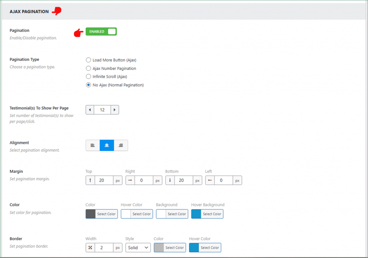The image size is (368, 258).
Task: Open the Background white color swatch
Action: pos(161,214)
